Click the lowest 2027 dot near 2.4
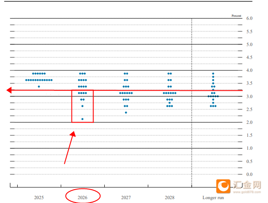Viewport: 268px width, 203px height. coord(126,113)
